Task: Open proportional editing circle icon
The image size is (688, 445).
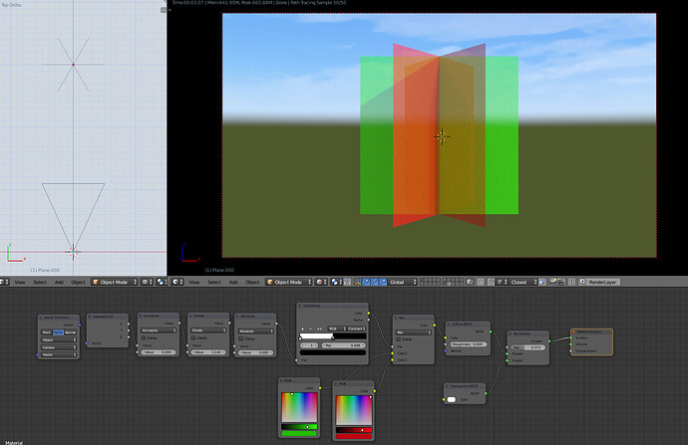Action: click(x=481, y=282)
